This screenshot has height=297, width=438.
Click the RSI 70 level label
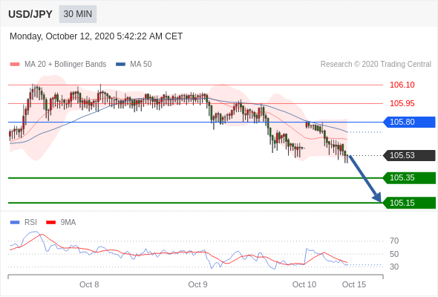pyautogui.click(x=394, y=241)
